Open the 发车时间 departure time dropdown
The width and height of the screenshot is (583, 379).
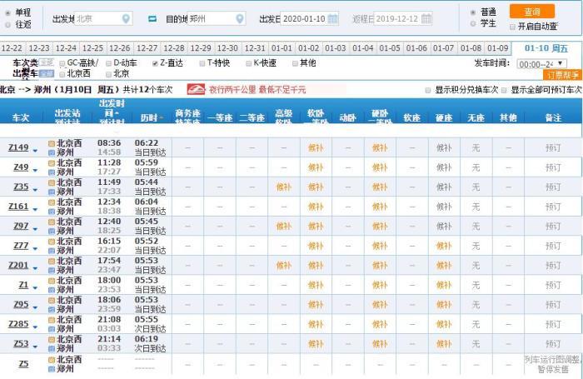[541, 63]
